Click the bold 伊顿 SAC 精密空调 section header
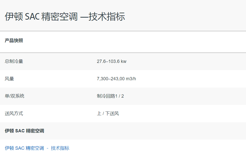This screenshot has width=246, height=157. click(24, 131)
